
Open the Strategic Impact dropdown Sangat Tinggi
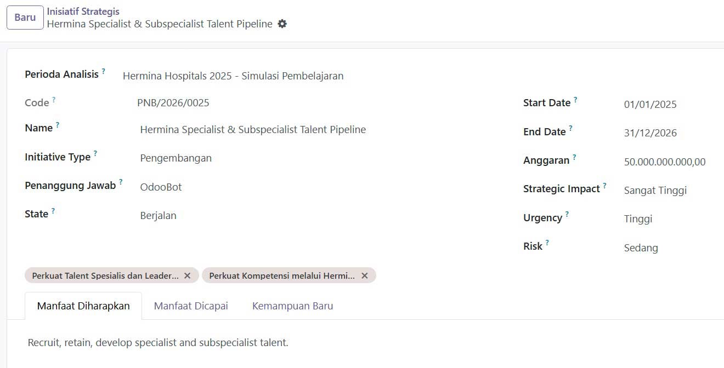(672, 190)
